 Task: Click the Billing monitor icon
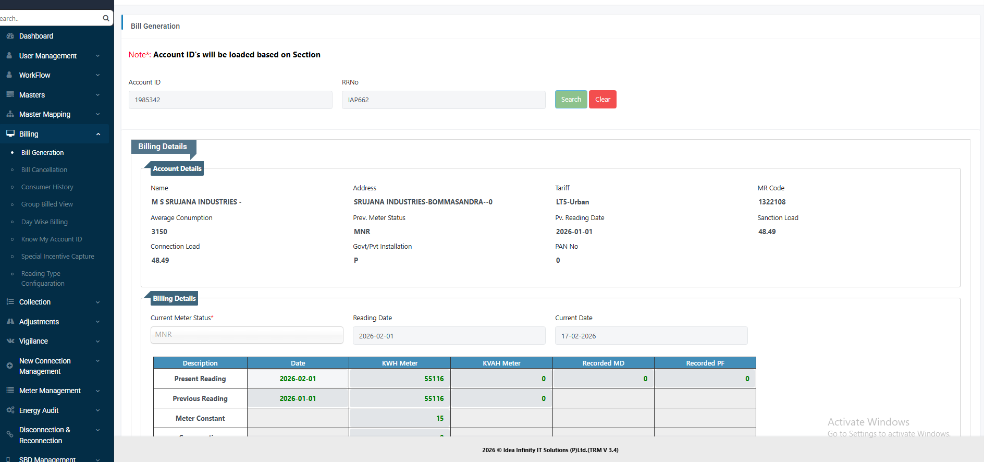(10, 133)
